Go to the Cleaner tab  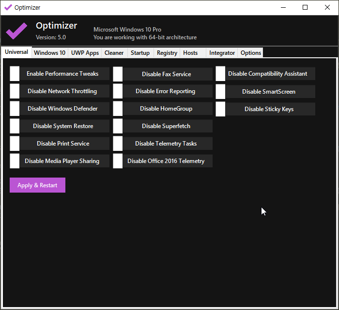[x=114, y=53]
